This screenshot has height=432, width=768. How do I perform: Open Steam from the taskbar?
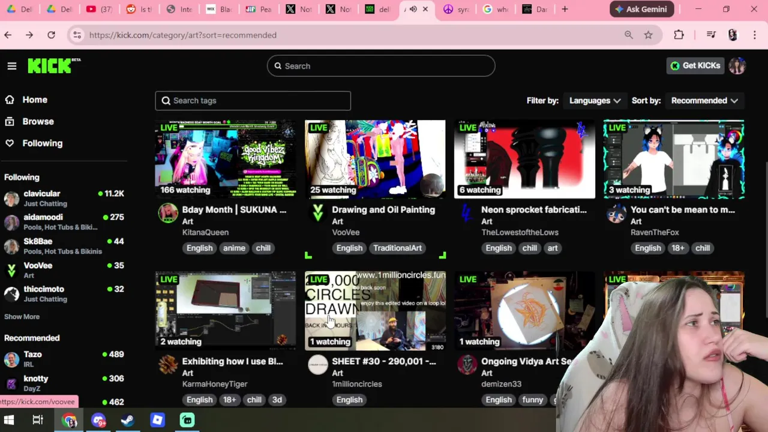pyautogui.click(x=128, y=420)
